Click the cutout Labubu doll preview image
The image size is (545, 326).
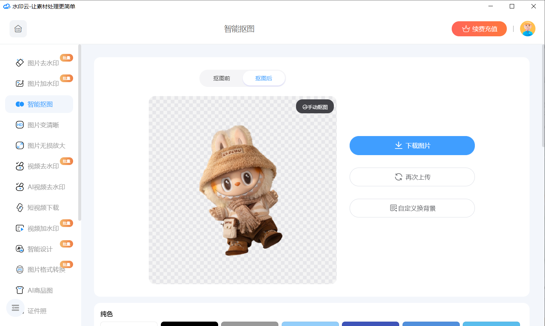[241, 190]
